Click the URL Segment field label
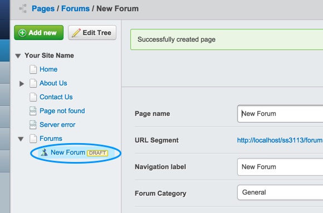Viewport: 323px width, 213px height. coord(156,140)
